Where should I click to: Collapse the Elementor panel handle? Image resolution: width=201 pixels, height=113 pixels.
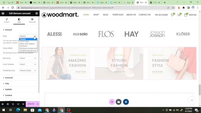(41, 59)
